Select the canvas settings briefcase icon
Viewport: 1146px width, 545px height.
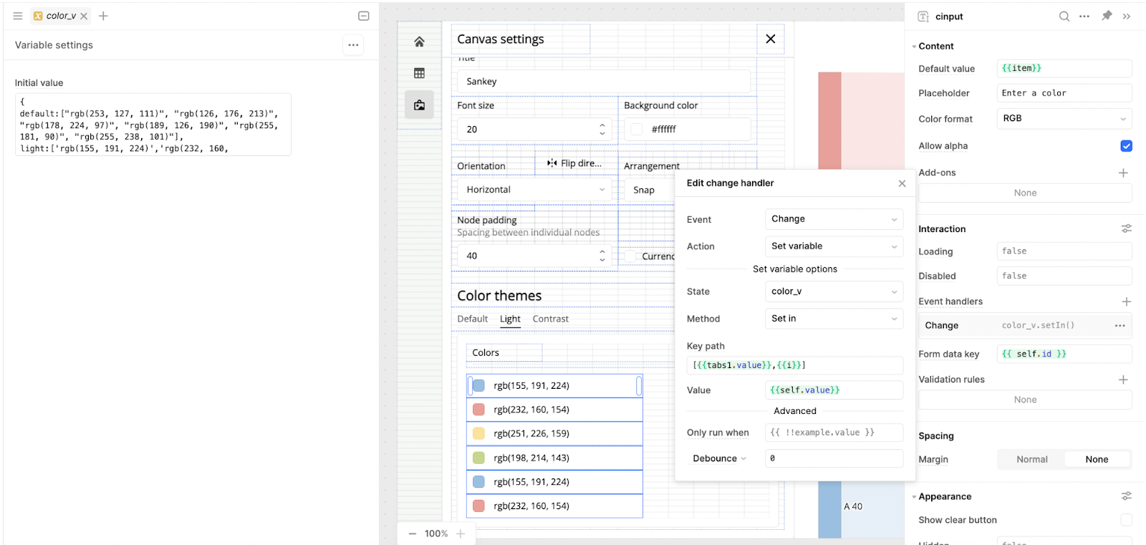[x=419, y=105]
